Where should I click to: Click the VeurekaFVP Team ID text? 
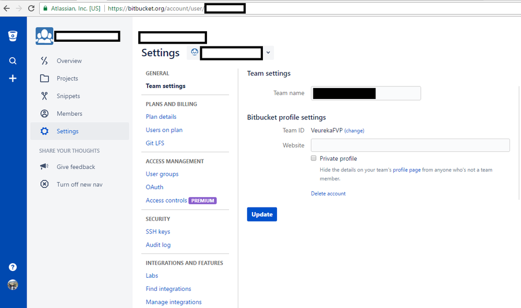(326, 130)
